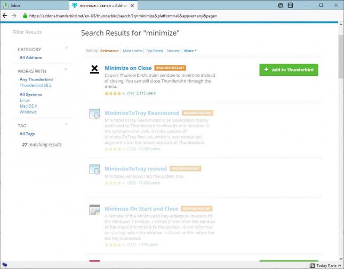The image size is (344, 269).
Task: Open the calendar icon in tab bar
Action: (281, 5)
